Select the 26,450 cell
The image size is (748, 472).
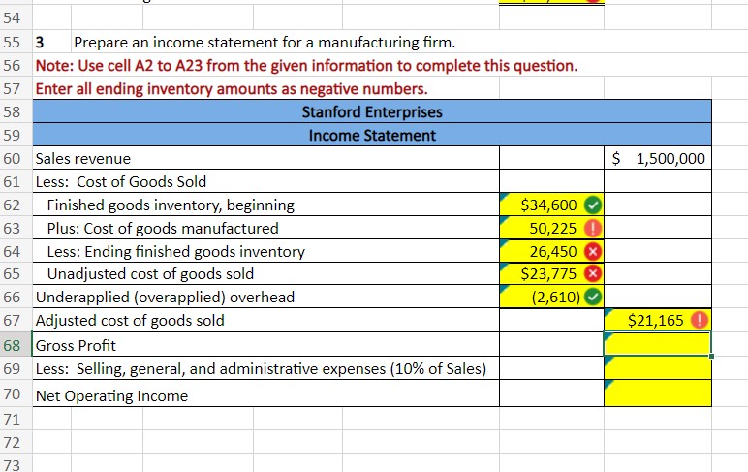click(551, 251)
